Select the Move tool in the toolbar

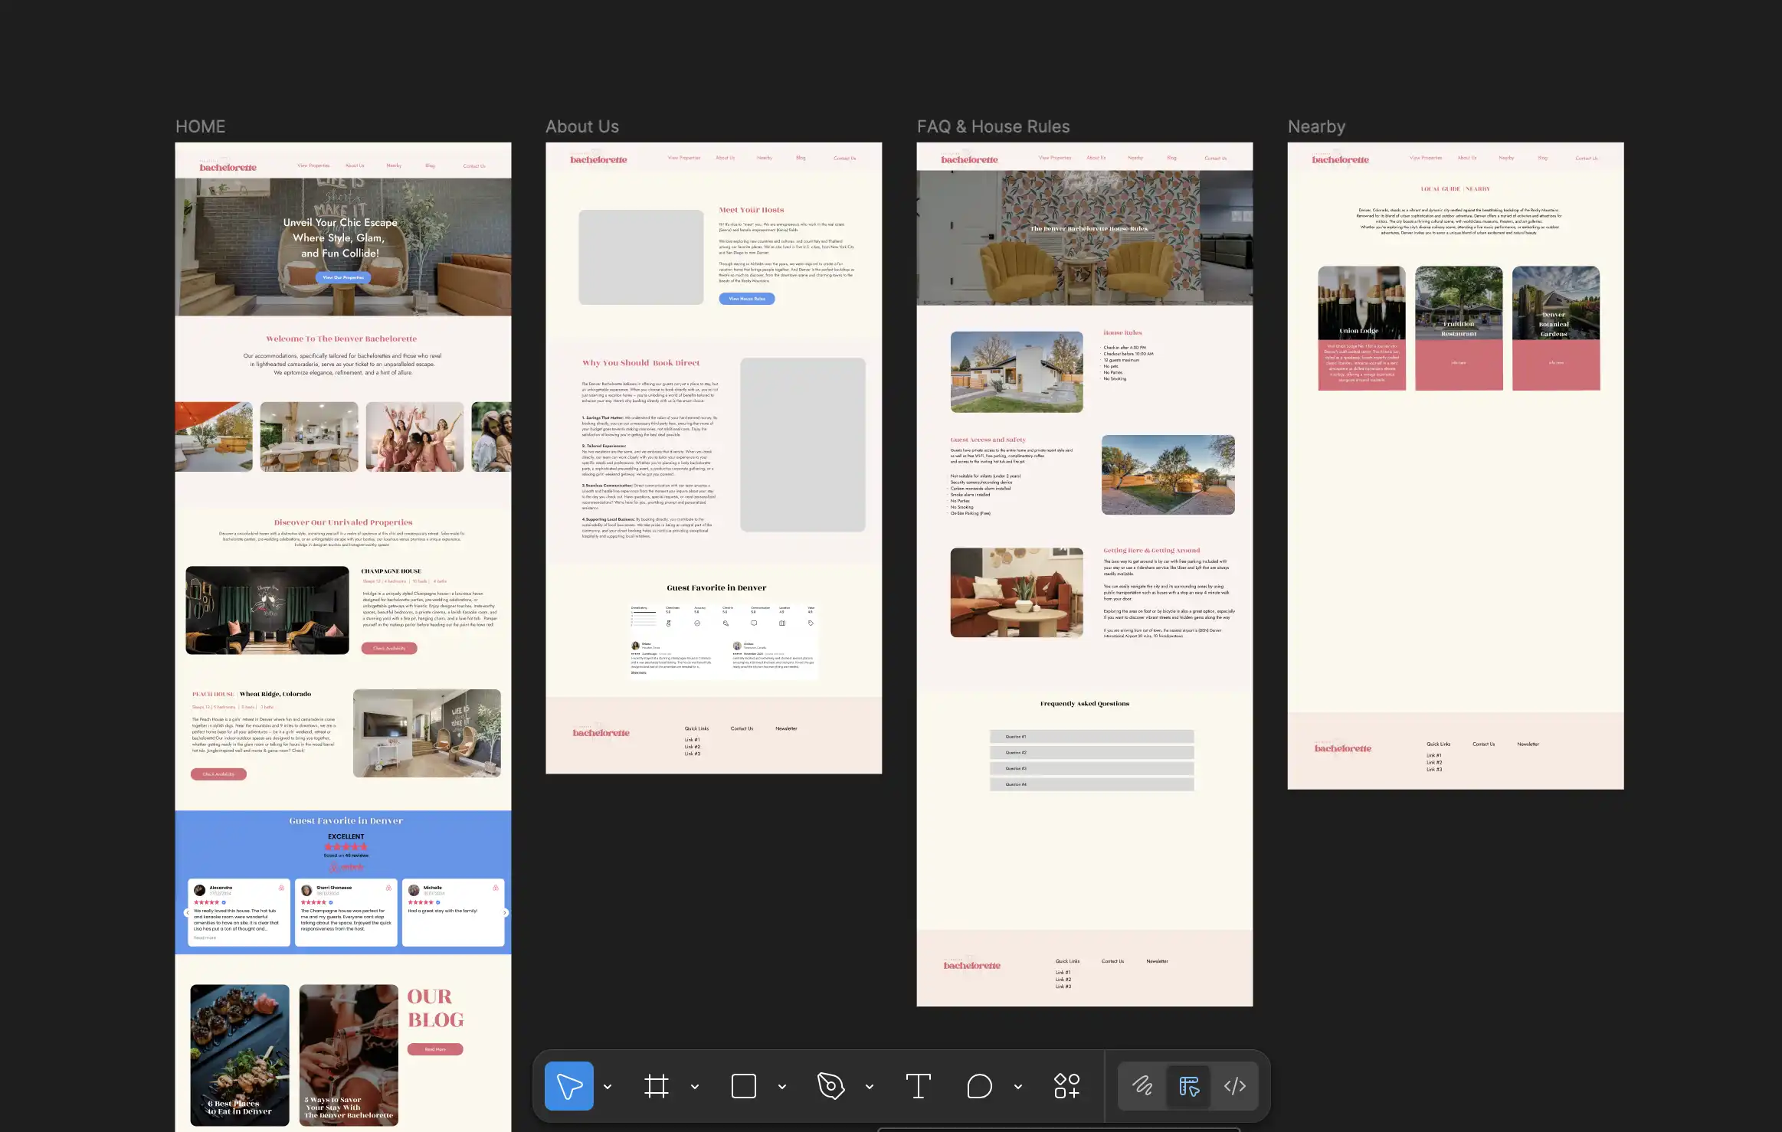568,1086
